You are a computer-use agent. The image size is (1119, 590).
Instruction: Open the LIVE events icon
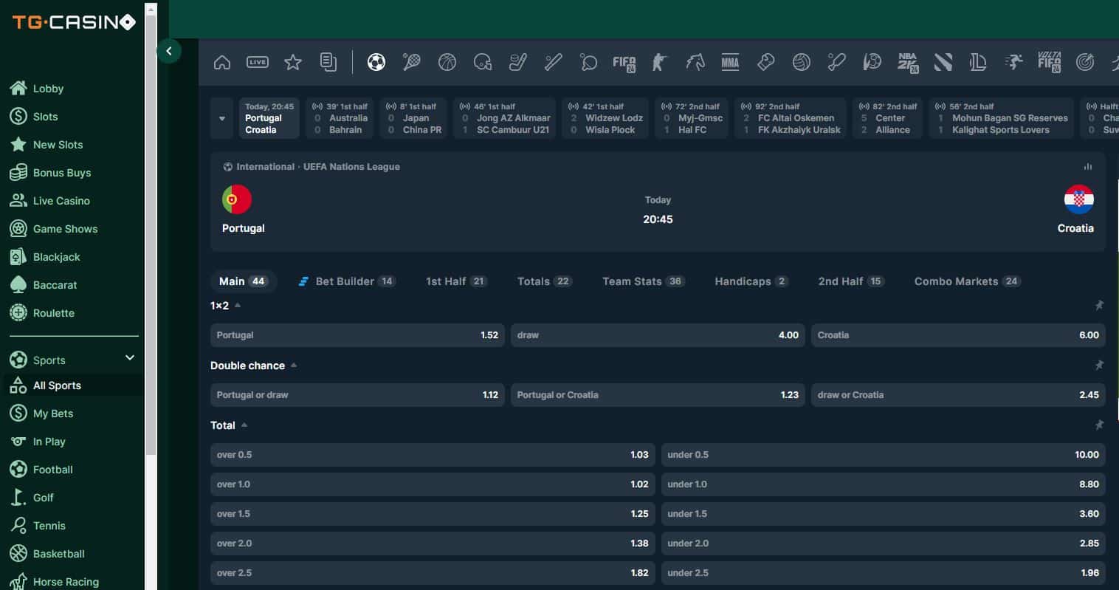(x=258, y=62)
